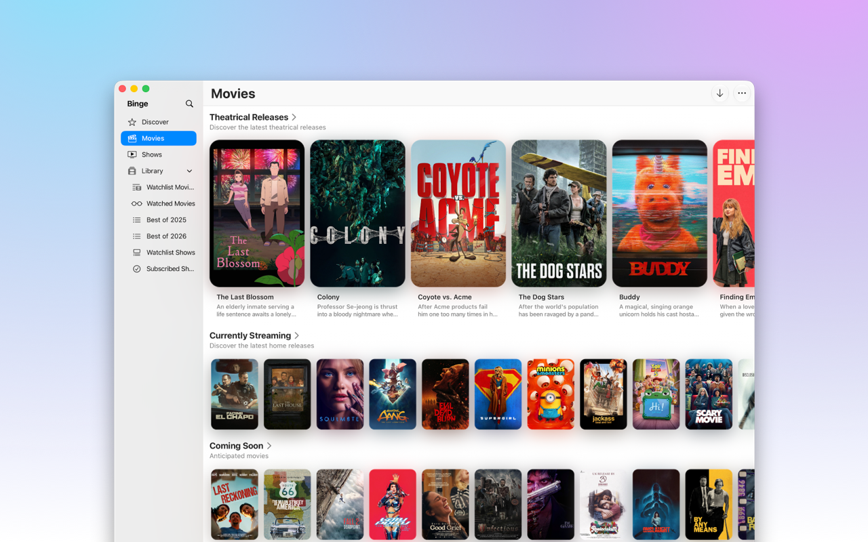Open the Toy Story 5 poster
This screenshot has width=868, height=542.
coord(656,394)
